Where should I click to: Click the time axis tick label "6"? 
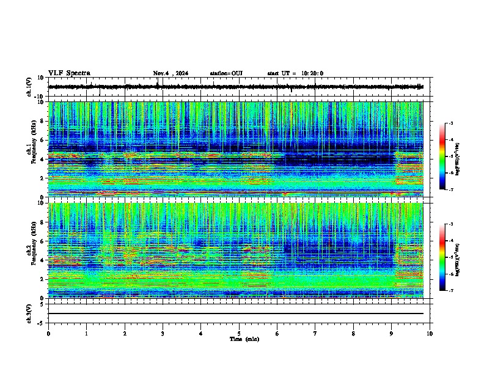277,334
